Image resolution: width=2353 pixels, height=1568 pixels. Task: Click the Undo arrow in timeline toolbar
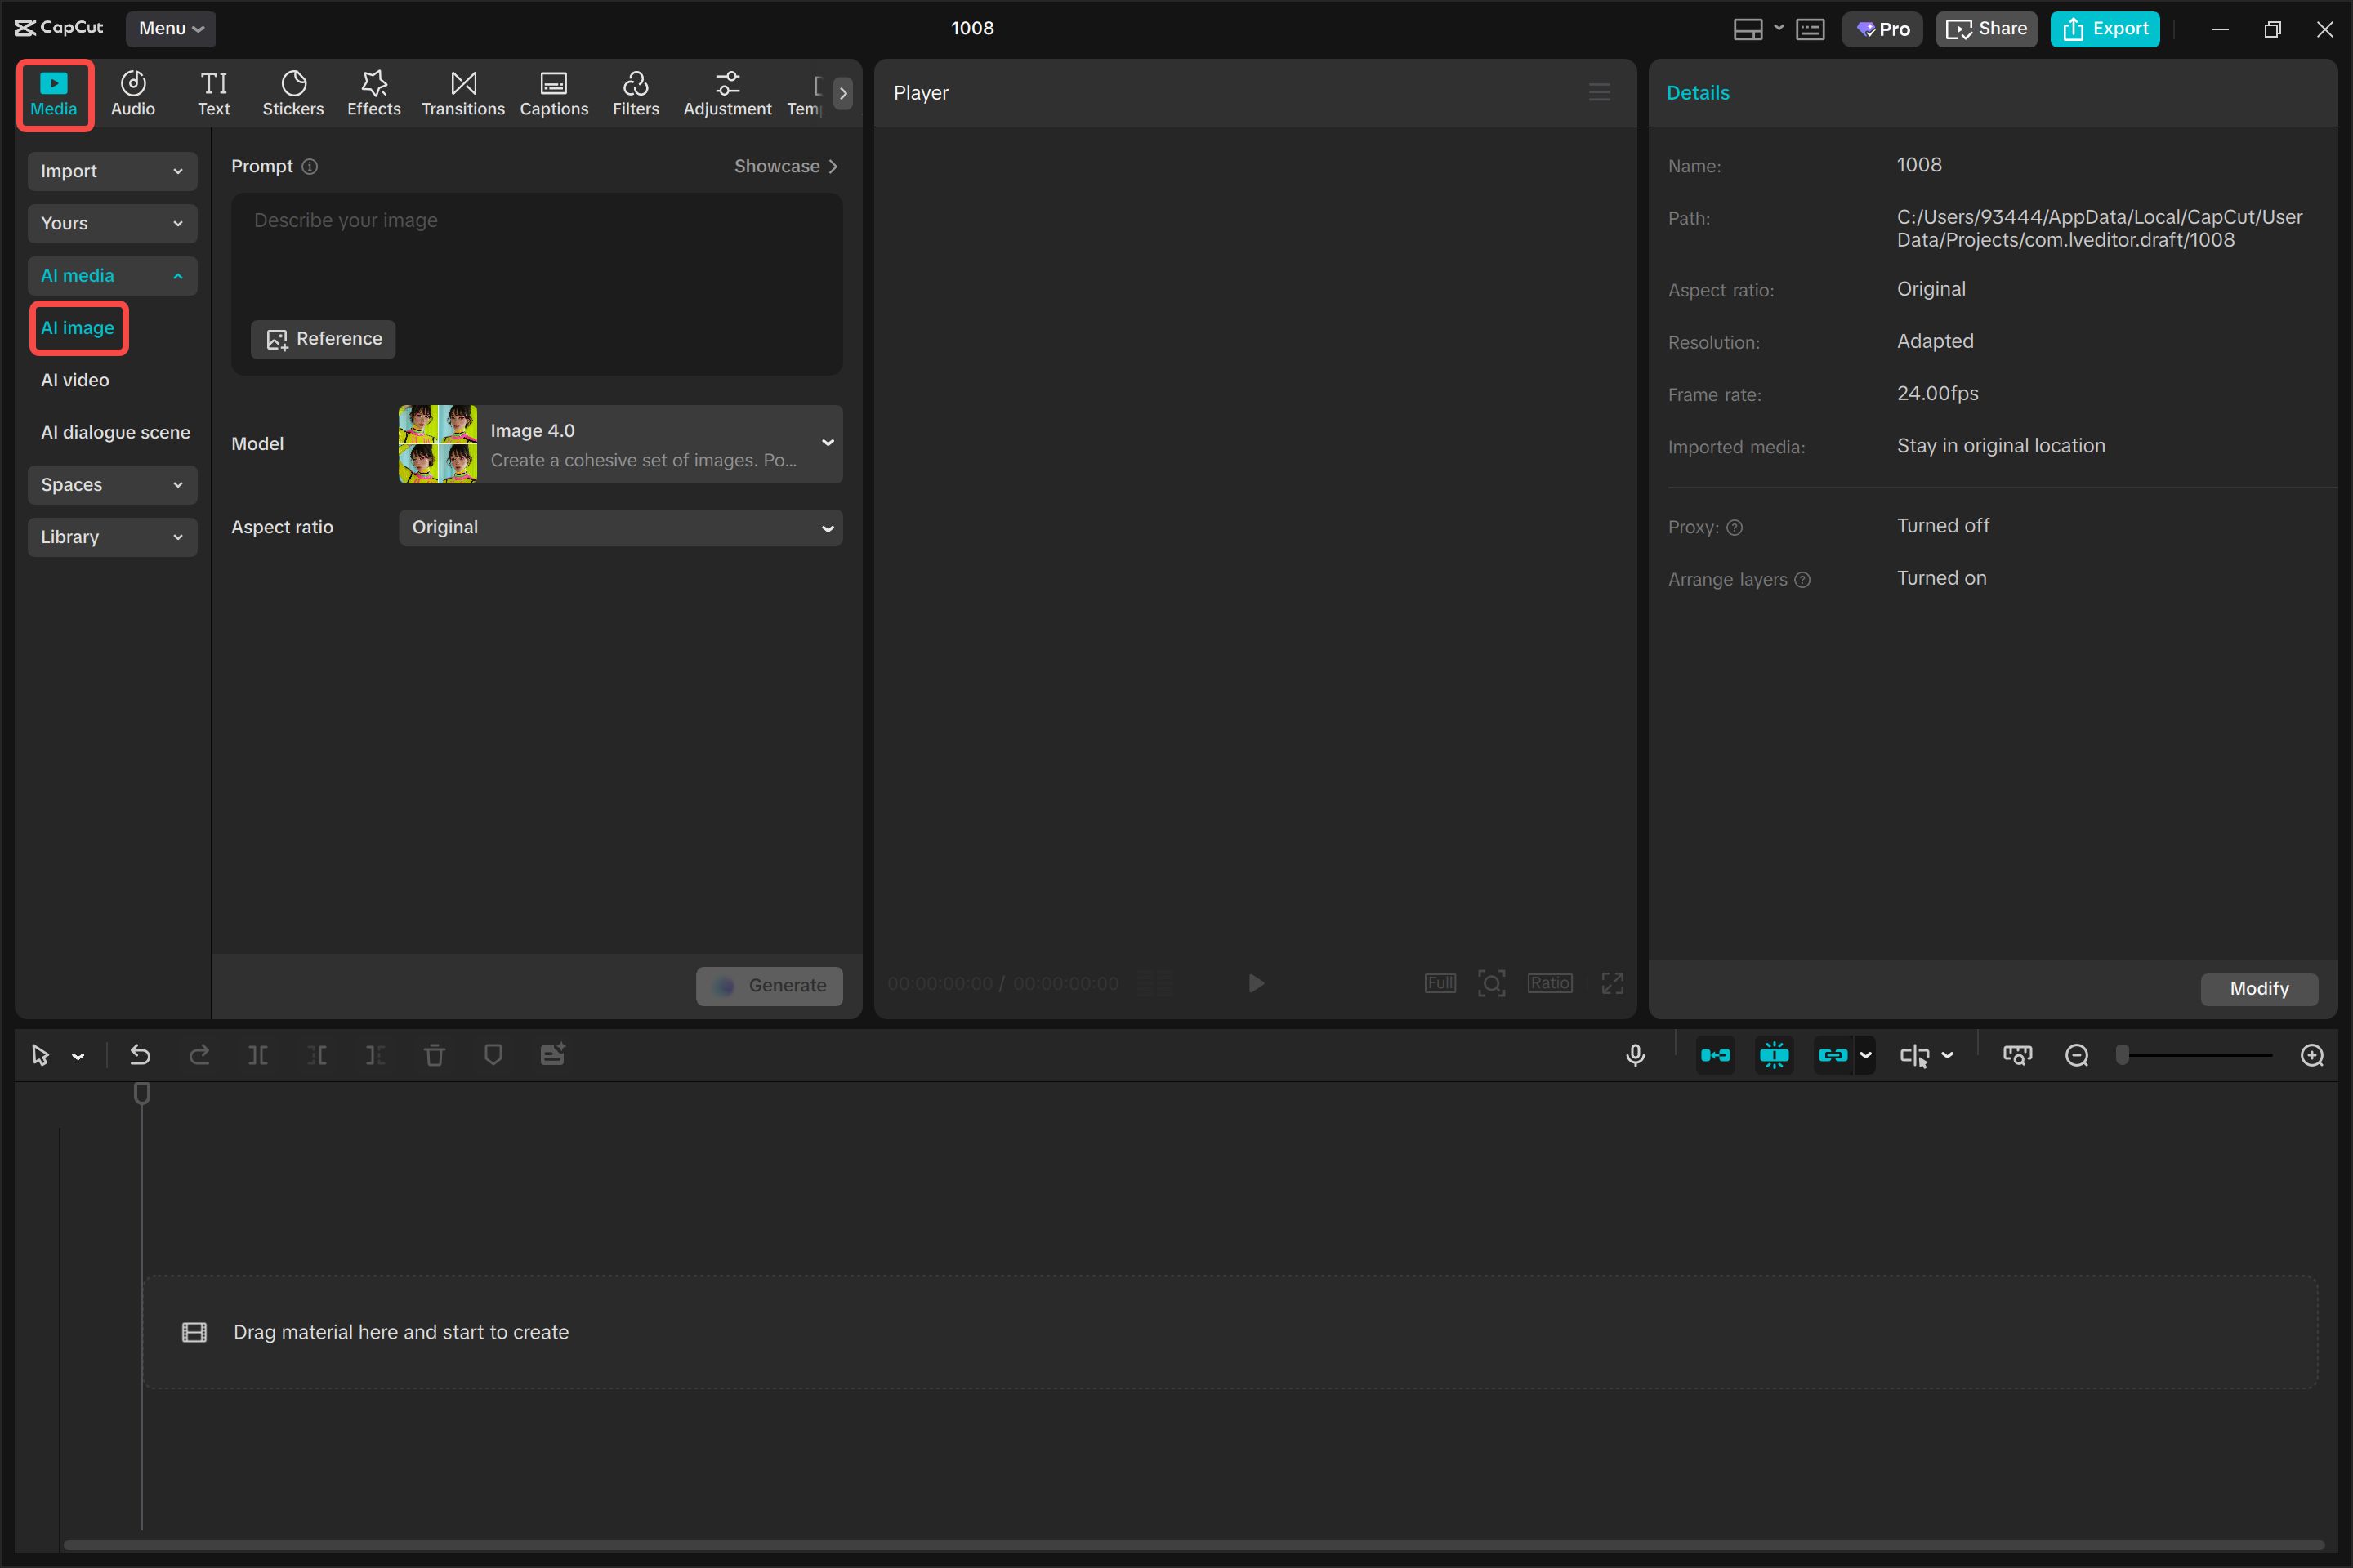tap(140, 1055)
